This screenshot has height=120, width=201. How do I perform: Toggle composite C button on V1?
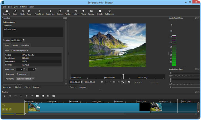[x=10, y=109]
